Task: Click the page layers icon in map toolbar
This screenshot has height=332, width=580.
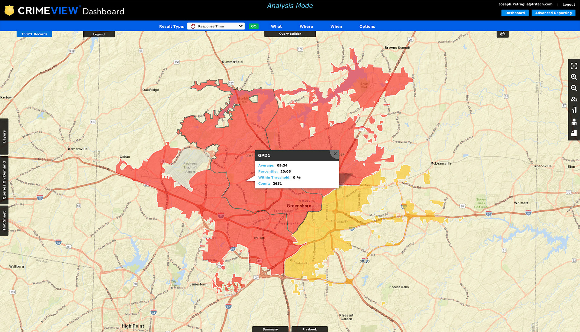Action: point(574,133)
